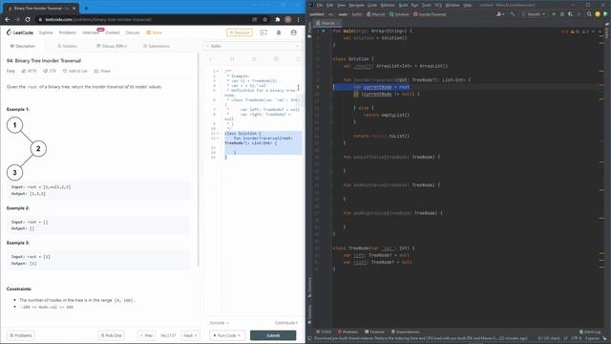Screen dimensions: 611x344
Task: Expand the Run Code dropdown
Action: [x=239, y=335]
